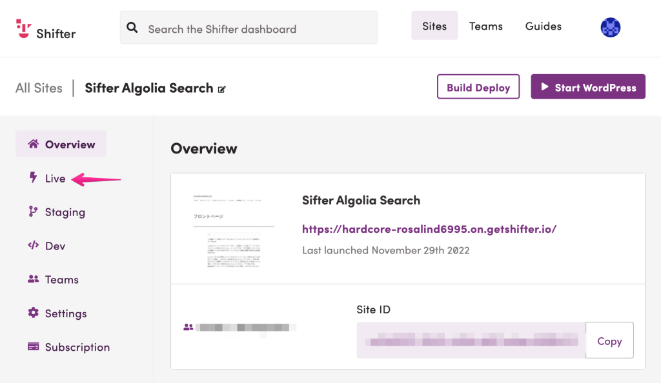Open the user avatar menu
The image size is (661, 383).
click(611, 27)
